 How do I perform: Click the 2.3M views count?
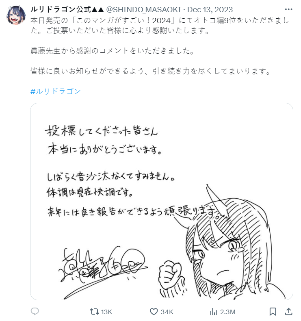pyautogui.click(x=227, y=312)
